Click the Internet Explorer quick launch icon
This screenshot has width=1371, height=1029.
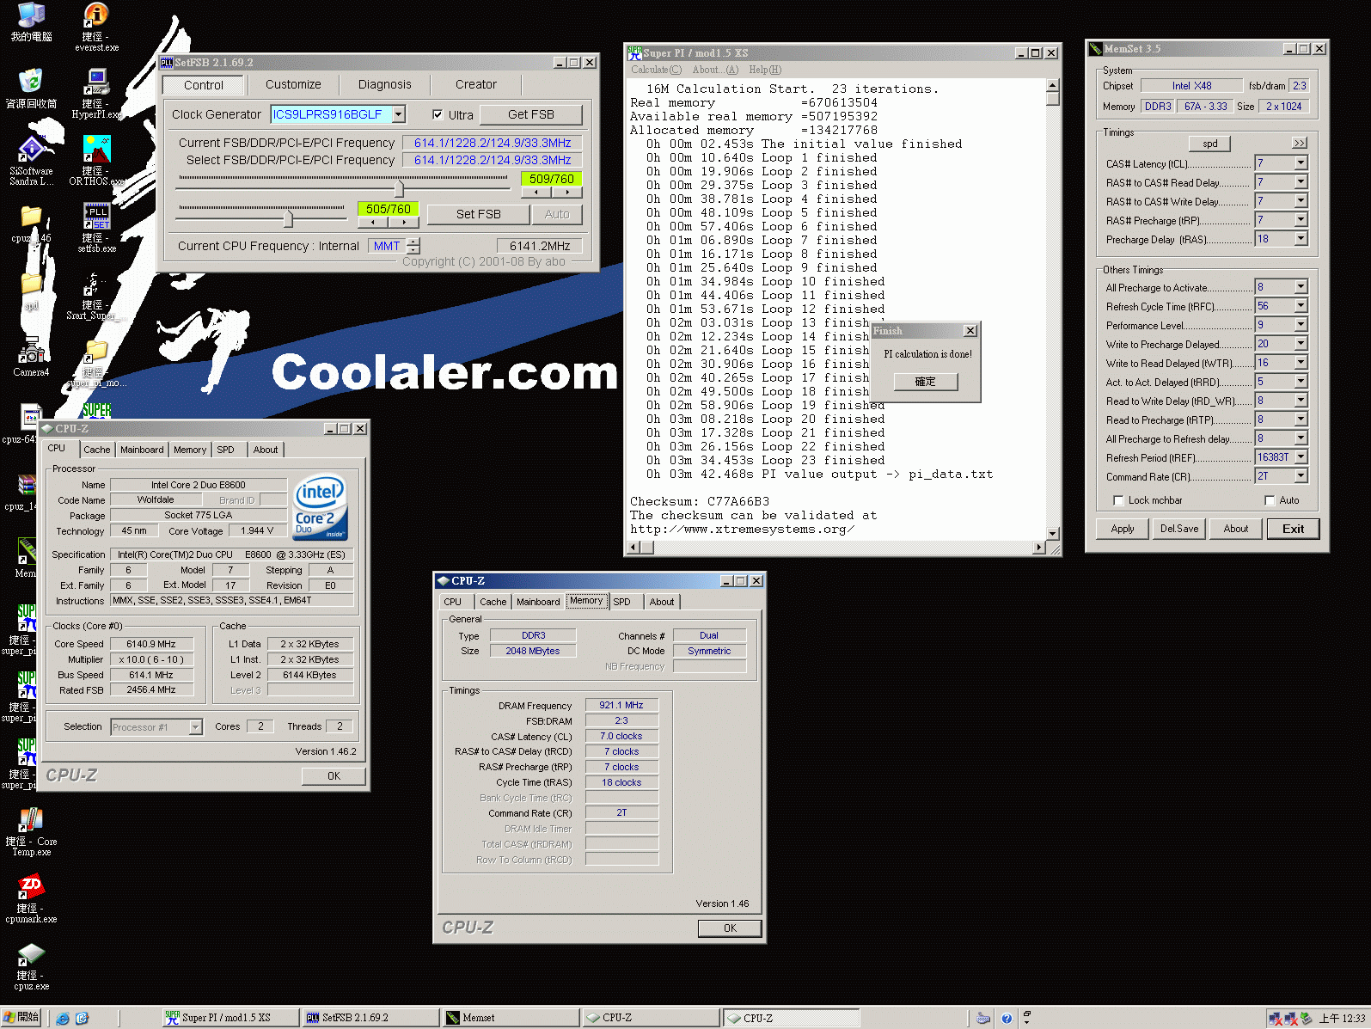(63, 1018)
